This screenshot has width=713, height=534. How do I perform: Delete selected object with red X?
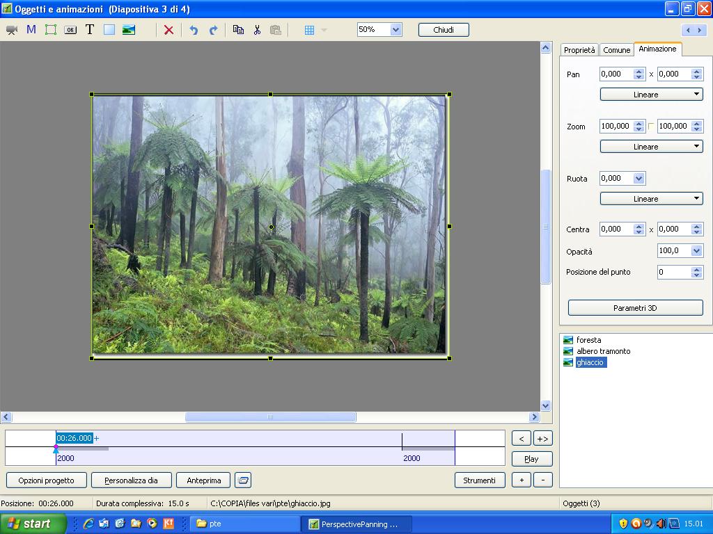pyautogui.click(x=169, y=30)
